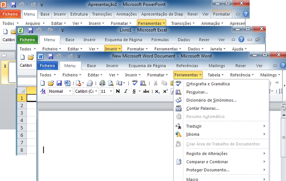
Task: Expand Registo de Alterações submenu
Action: 221,153
